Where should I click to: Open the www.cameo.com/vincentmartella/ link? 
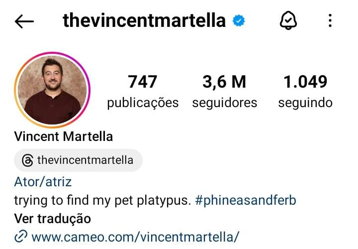(x=135, y=237)
